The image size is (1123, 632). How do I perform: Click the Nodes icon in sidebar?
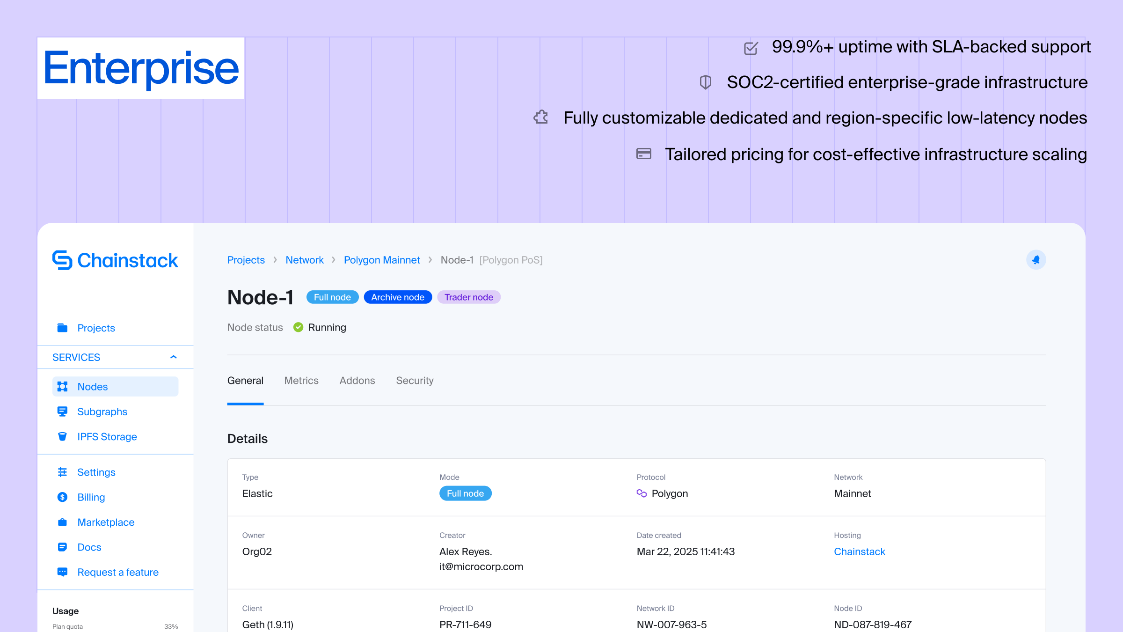(62, 387)
